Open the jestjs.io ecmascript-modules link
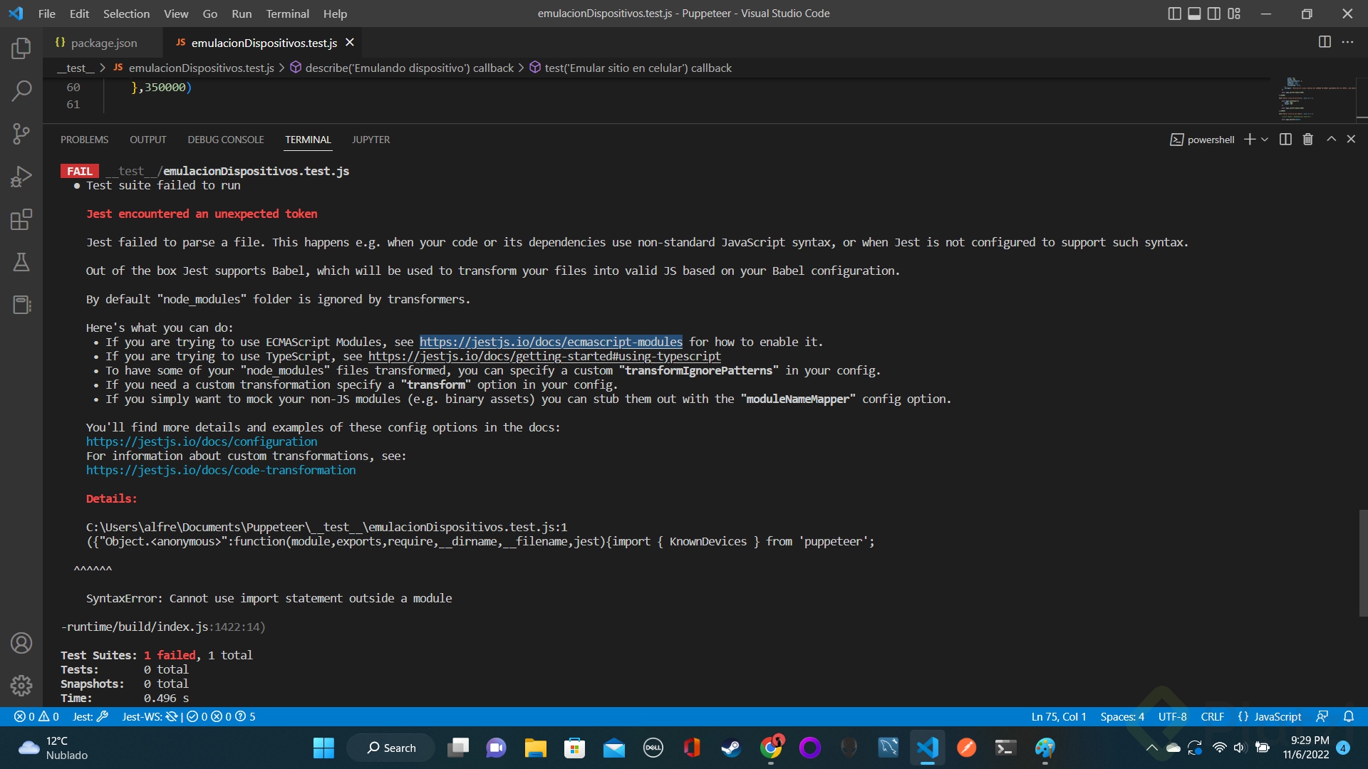 point(550,342)
